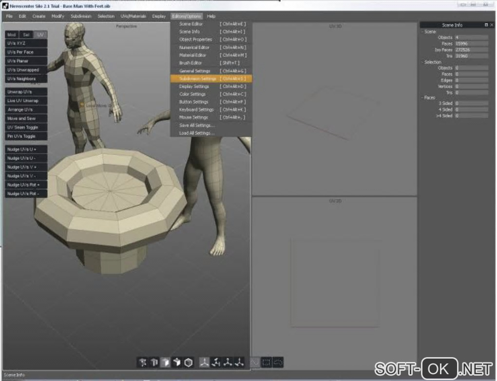Open the Modify menu
This screenshot has width=497, height=381.
[x=57, y=16]
